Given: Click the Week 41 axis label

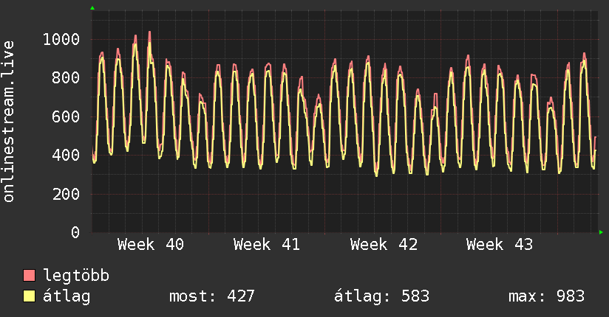Looking at the screenshot, I should pos(267,245).
